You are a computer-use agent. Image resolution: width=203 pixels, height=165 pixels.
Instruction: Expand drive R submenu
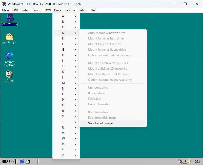[x=66, y=111]
